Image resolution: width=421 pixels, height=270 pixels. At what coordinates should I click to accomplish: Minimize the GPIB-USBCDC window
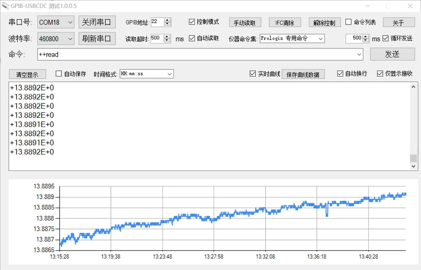(367, 6)
